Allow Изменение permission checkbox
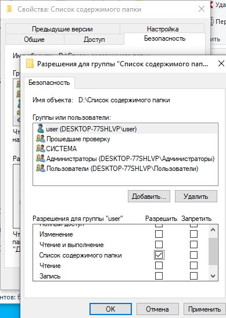The height and width of the screenshot is (318, 226). tap(159, 234)
